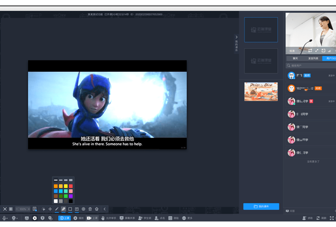
Task: Click the play button in bottom bar
Action: point(78,218)
